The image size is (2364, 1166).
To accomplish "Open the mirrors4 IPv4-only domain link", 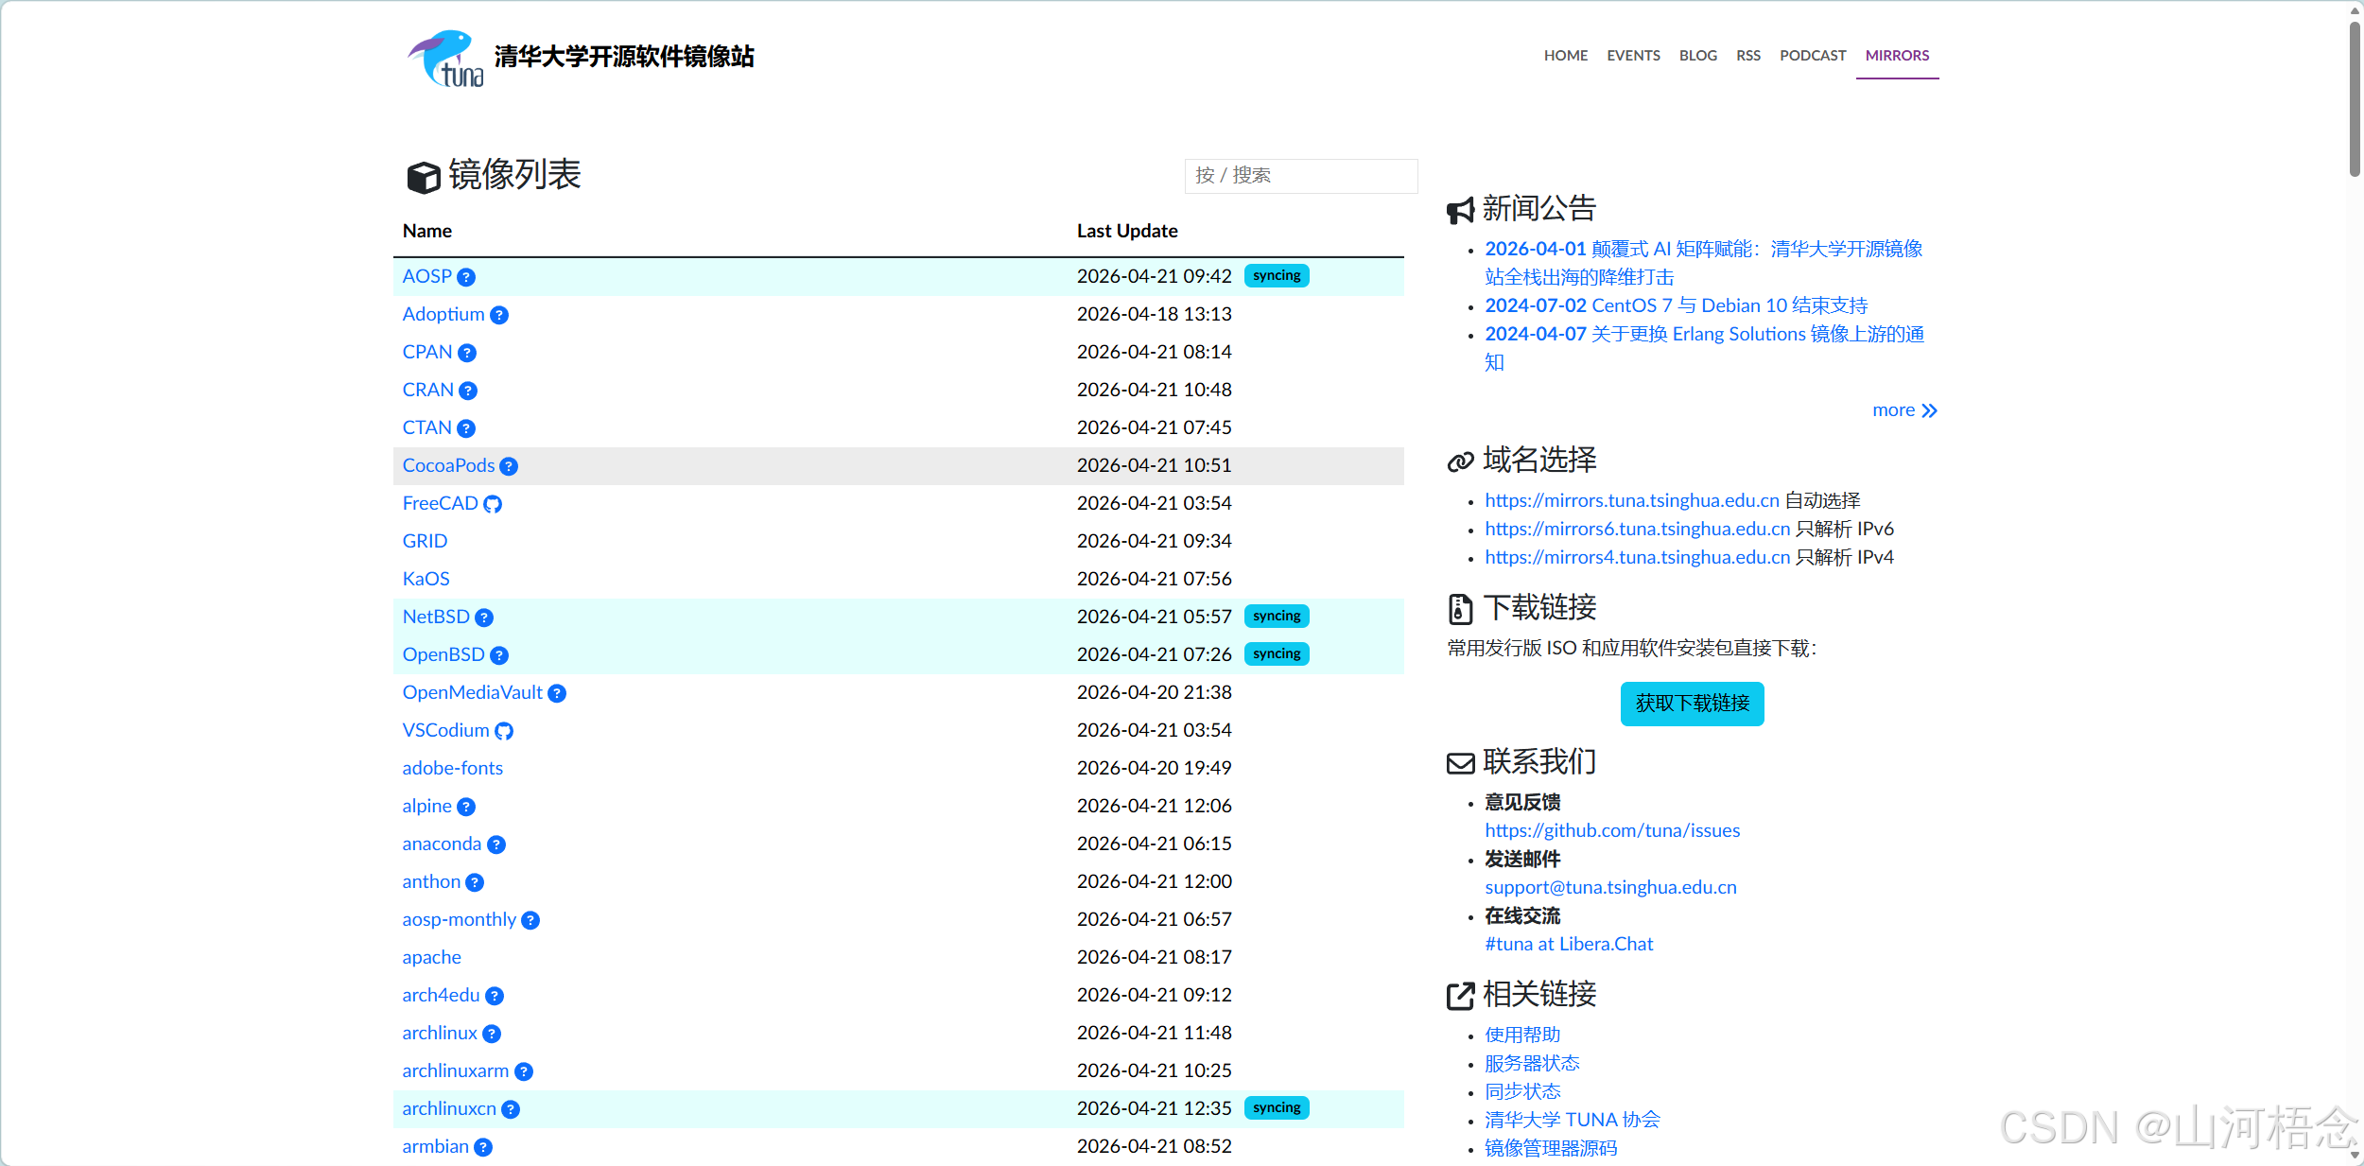I will [1637, 557].
